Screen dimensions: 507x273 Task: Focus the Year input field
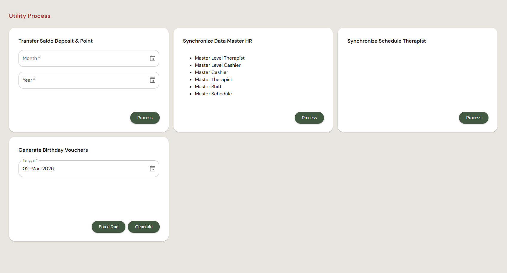[89, 80]
